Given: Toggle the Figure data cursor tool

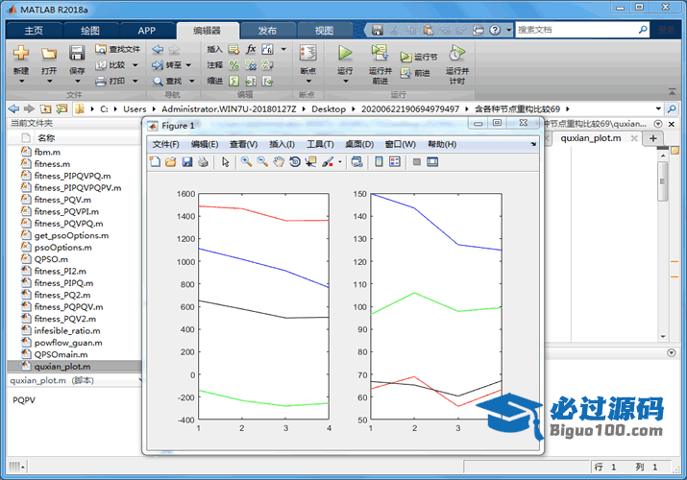Looking at the screenshot, I should (311, 162).
